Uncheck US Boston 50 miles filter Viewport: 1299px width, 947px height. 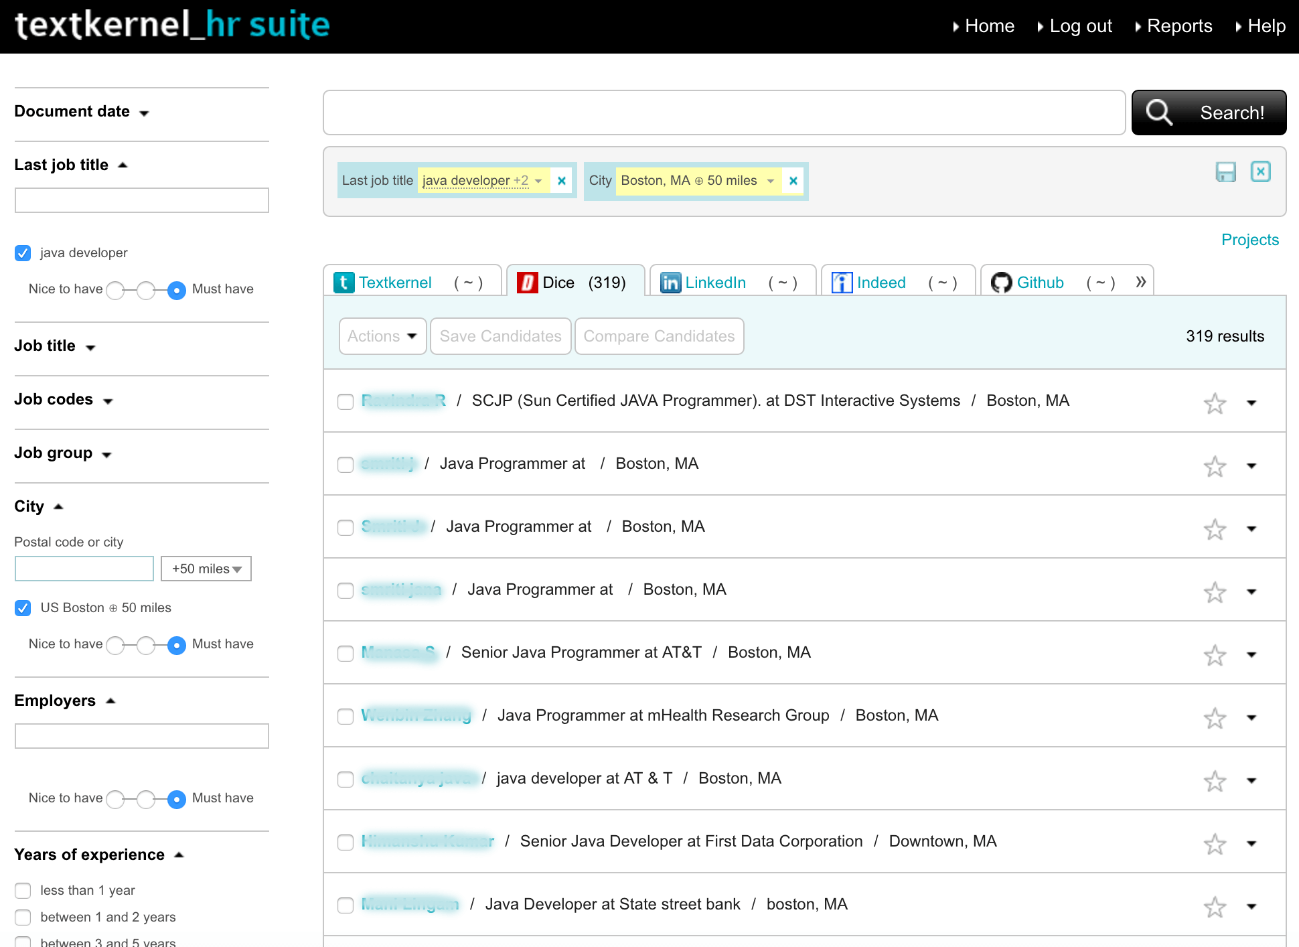[x=23, y=608]
